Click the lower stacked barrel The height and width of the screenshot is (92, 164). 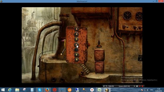click(x=99, y=67)
